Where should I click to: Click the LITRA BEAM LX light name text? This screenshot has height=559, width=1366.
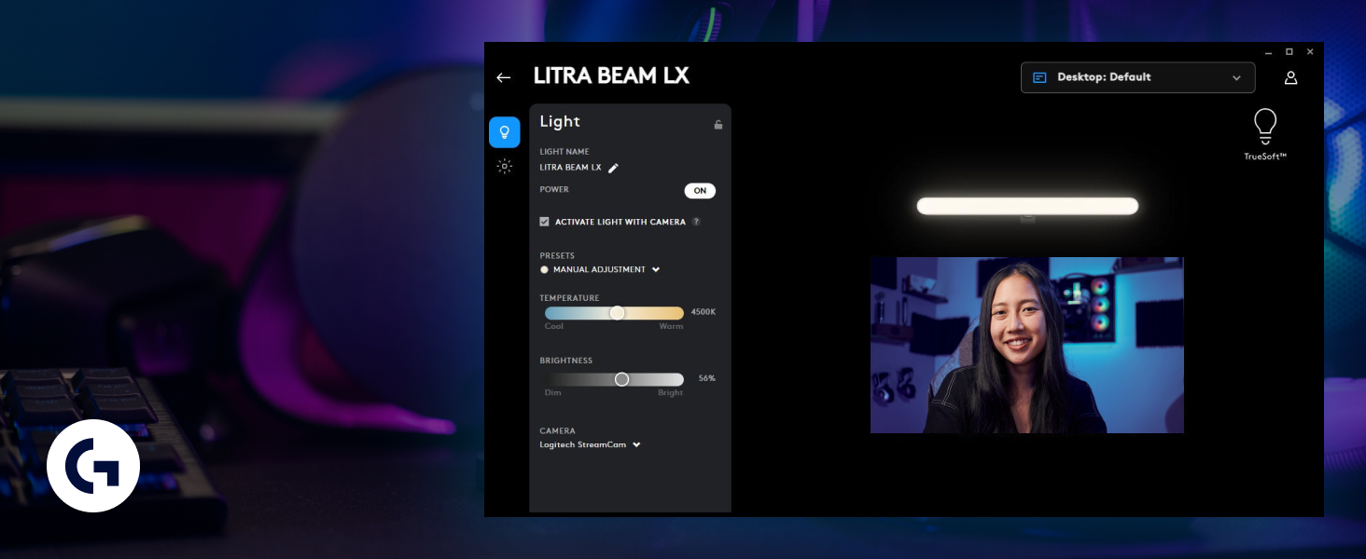(x=570, y=168)
